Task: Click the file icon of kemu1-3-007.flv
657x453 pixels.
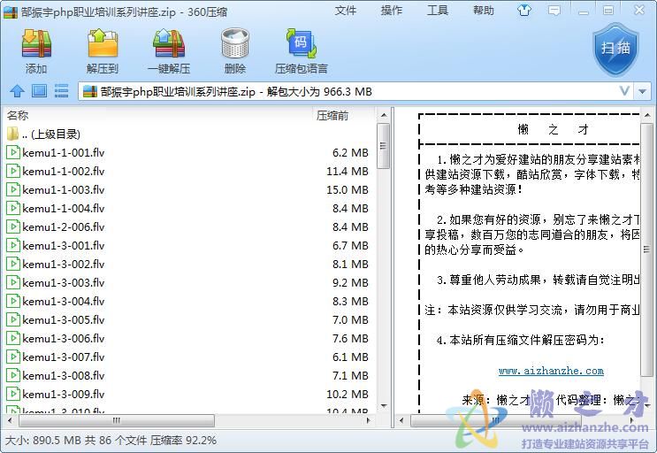Action: [13, 357]
